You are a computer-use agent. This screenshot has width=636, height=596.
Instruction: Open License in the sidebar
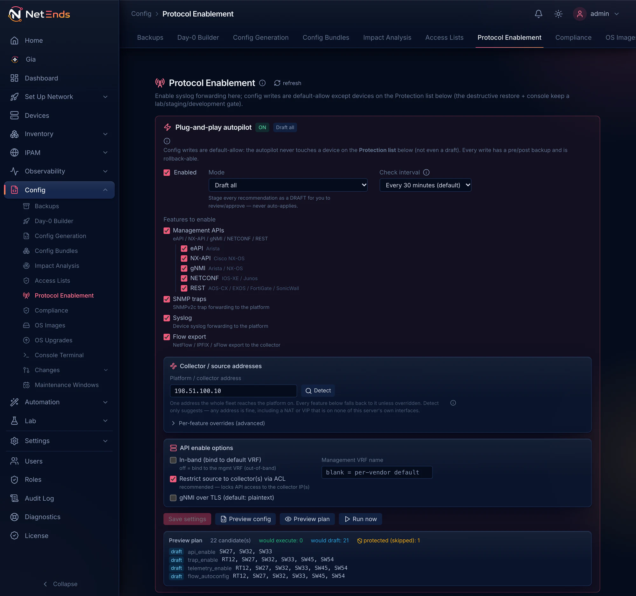click(59, 536)
